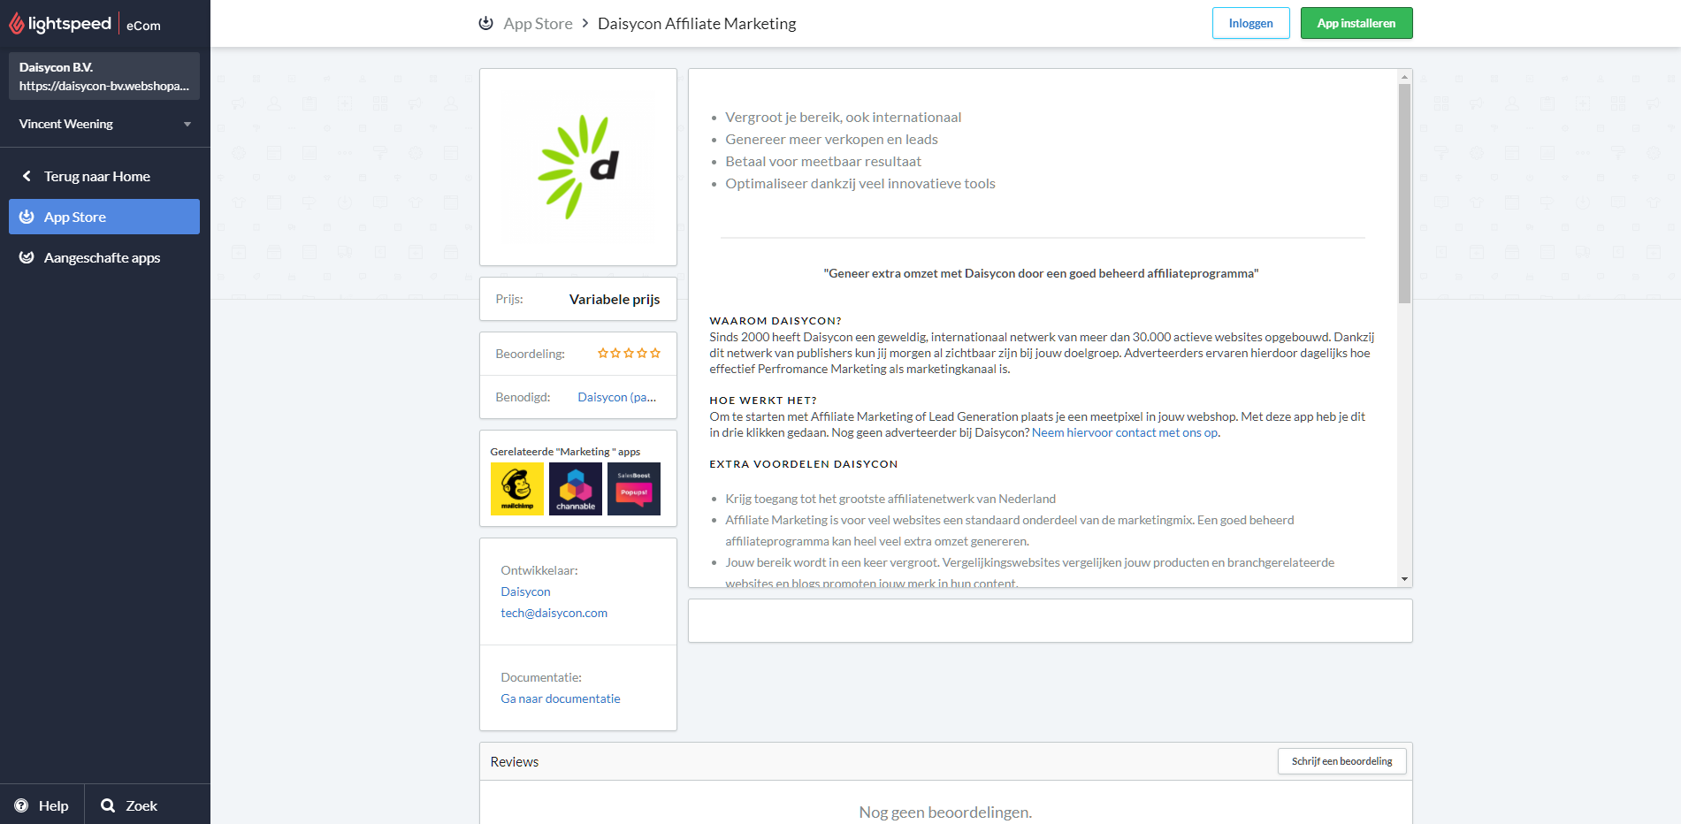Click the Betaal voor meetbaar resultaat bullet
Image resolution: width=1681 pixels, height=824 pixels.
pos(823,161)
